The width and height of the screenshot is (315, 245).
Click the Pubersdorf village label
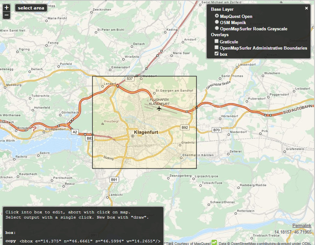click(x=257, y=99)
